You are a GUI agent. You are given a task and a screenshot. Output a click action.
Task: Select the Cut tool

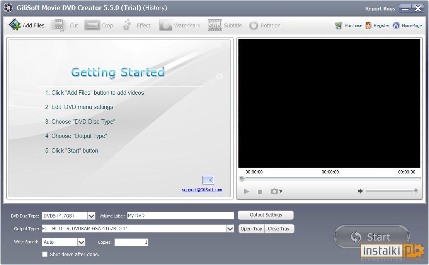(x=64, y=25)
